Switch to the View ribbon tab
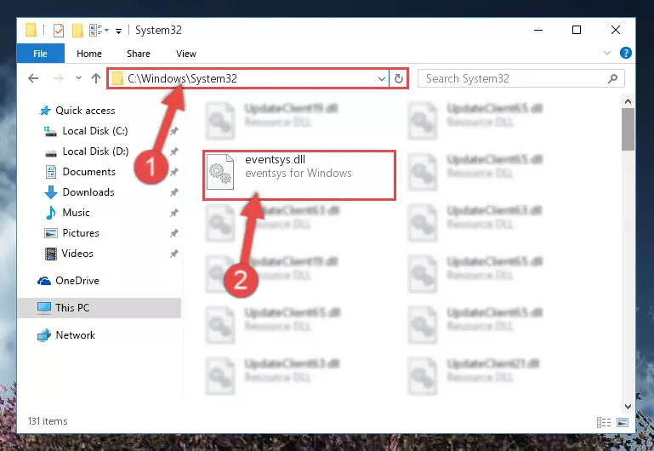 186,54
